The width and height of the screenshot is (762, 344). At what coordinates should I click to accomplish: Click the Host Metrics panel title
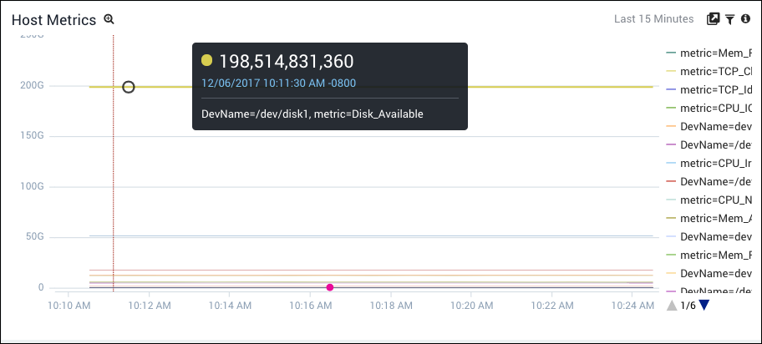[x=54, y=20]
